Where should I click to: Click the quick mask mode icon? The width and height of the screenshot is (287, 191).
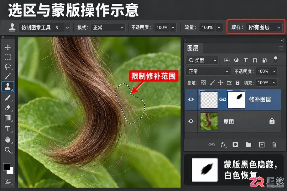(8, 181)
